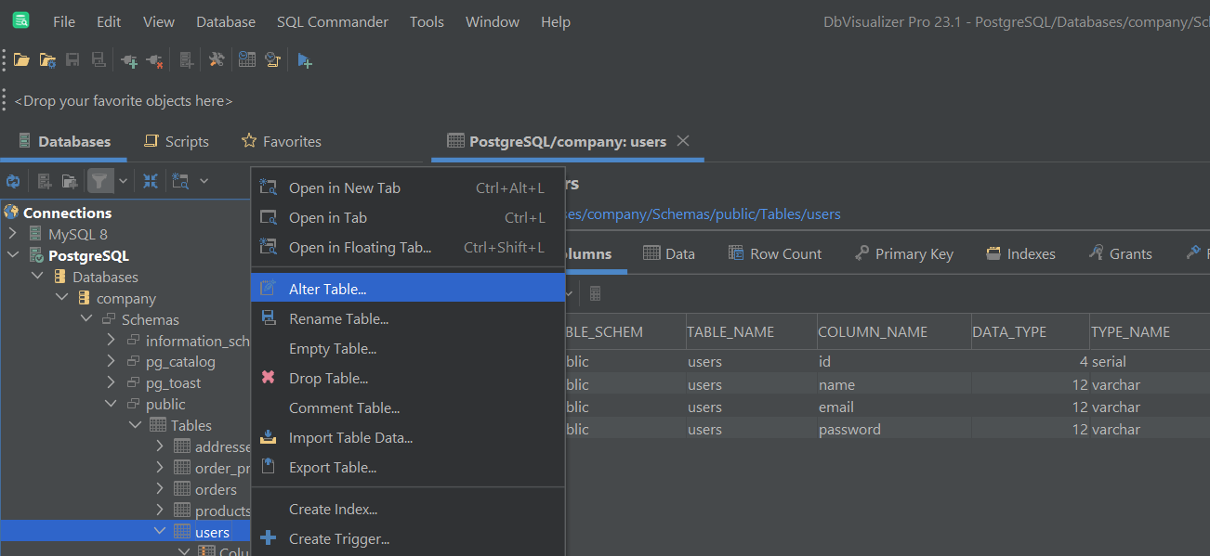Collapse the public schema node
This screenshot has width=1210, height=556.
110,403
